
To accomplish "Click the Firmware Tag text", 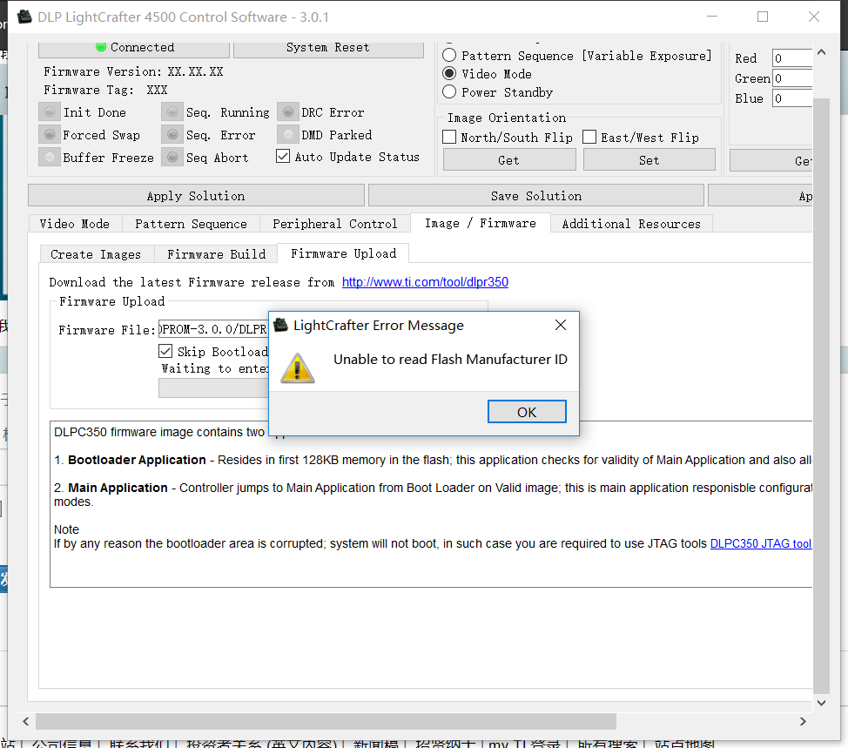I will [x=105, y=90].
